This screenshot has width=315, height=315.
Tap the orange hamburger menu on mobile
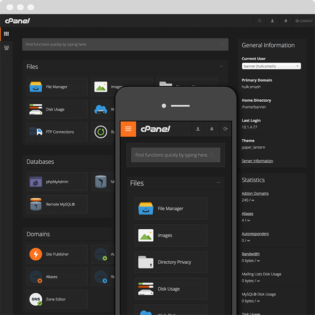click(128, 129)
